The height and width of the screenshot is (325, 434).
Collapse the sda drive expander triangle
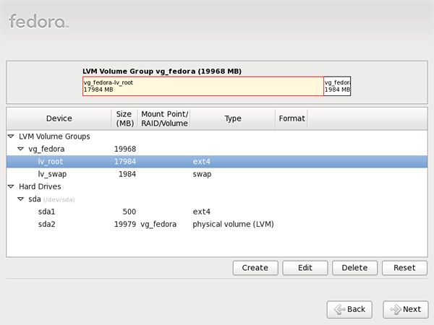coord(20,199)
